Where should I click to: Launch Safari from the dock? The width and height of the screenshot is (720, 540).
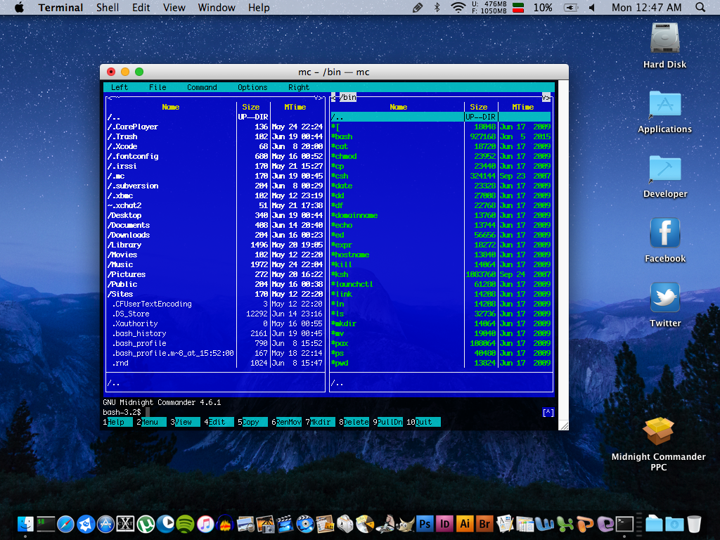pos(65,524)
